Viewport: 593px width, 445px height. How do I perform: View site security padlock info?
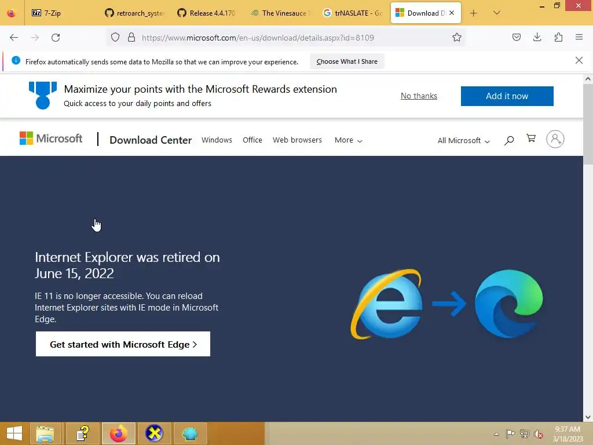coord(131,38)
